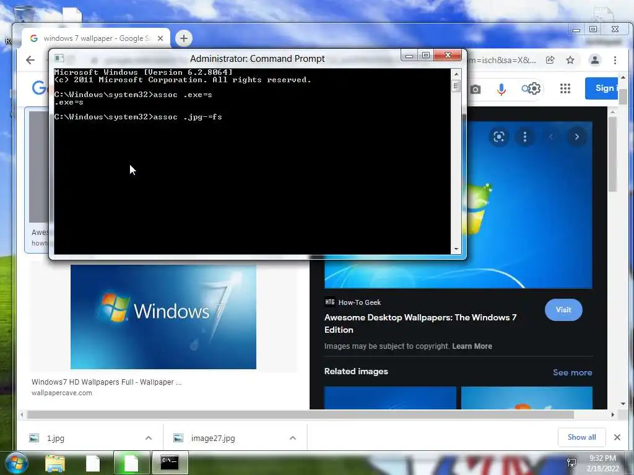
Task: Click Show all downloads button
Action: (x=581, y=437)
